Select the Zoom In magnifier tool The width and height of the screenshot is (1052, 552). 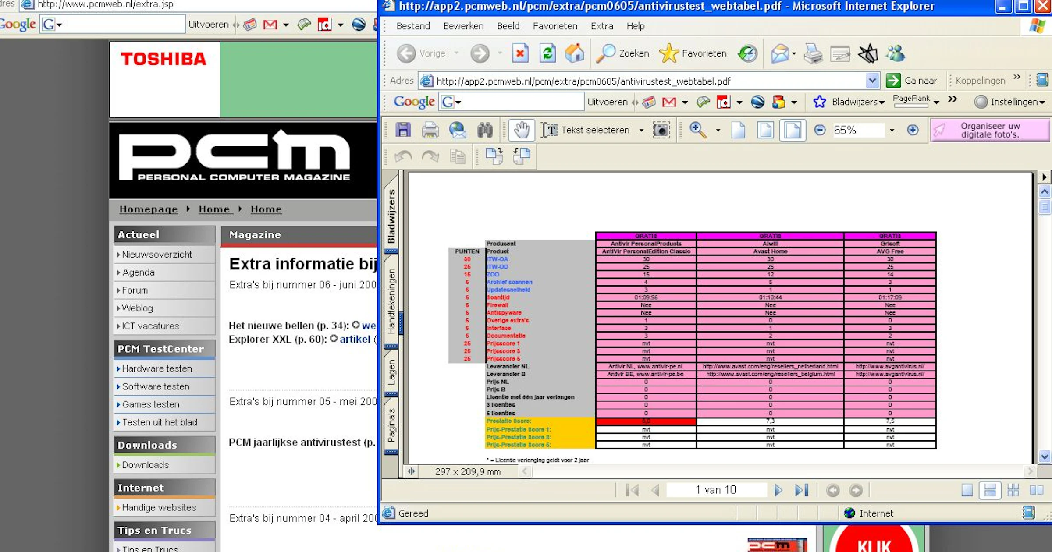[x=698, y=130]
